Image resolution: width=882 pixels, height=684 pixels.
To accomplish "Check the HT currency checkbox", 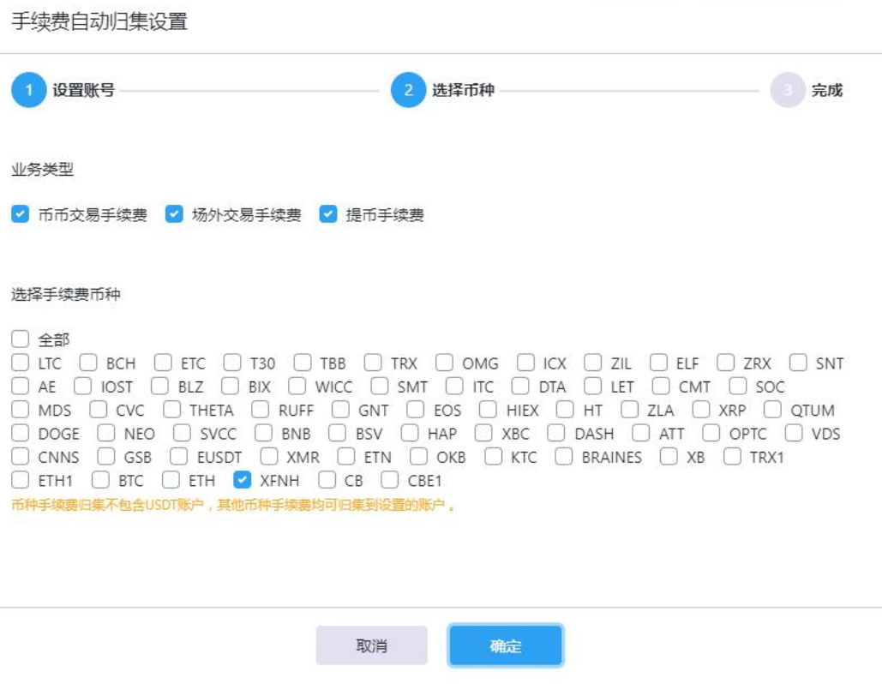I will pyautogui.click(x=566, y=410).
